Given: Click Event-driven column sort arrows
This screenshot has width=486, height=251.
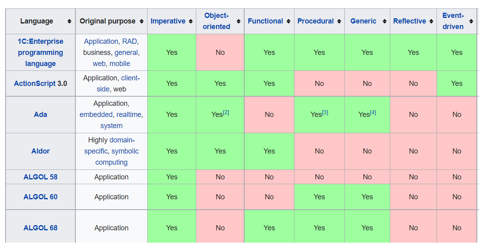Looking at the screenshot, I should point(471,21).
